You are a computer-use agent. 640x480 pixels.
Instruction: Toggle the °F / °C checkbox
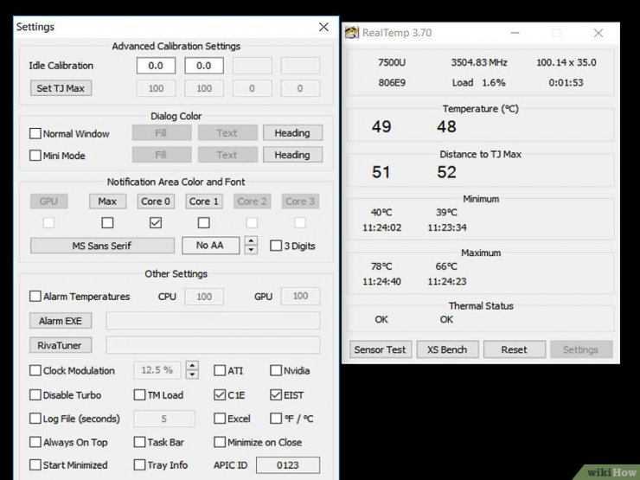pyautogui.click(x=276, y=419)
